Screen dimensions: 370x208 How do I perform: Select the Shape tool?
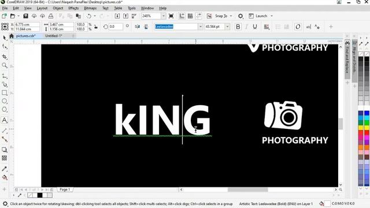[x=5, y=47]
